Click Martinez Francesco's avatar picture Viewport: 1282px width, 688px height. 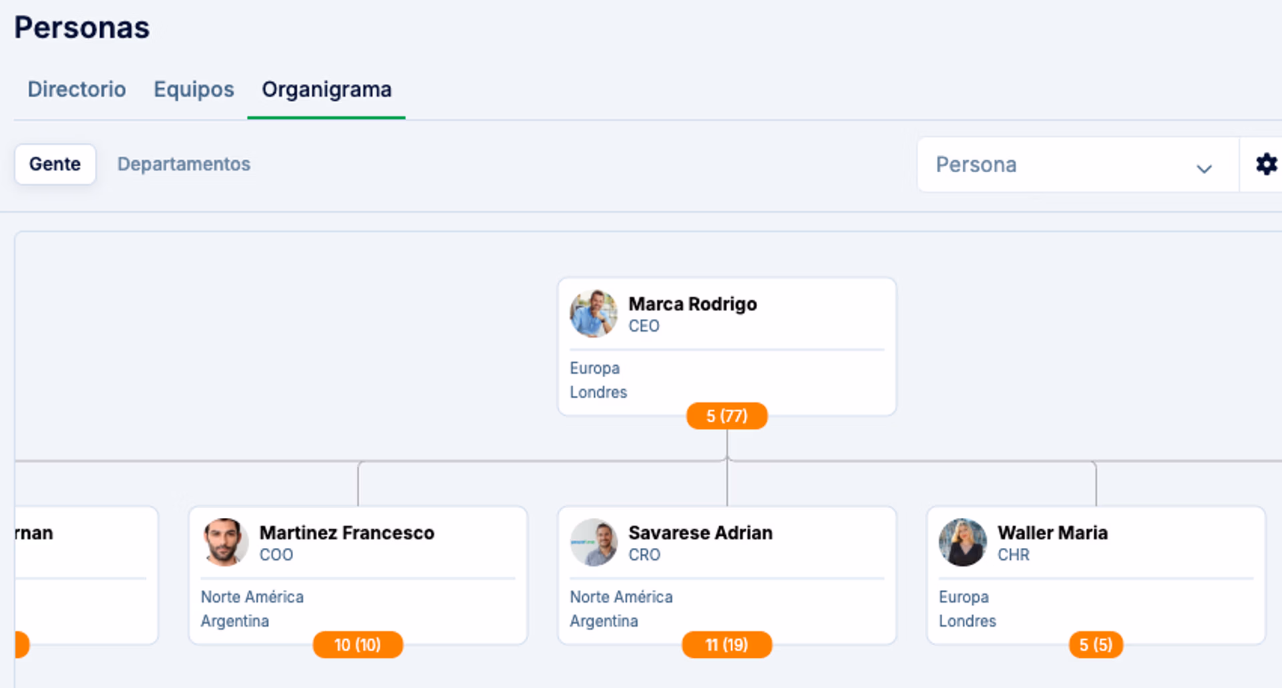point(224,543)
